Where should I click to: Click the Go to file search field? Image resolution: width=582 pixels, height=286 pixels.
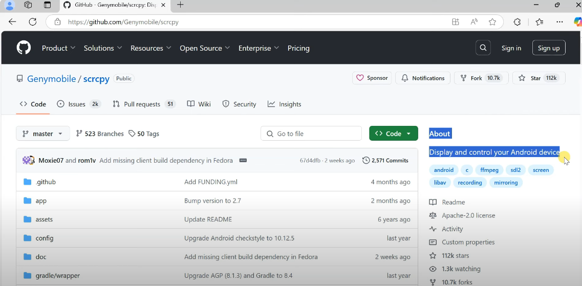(311, 134)
